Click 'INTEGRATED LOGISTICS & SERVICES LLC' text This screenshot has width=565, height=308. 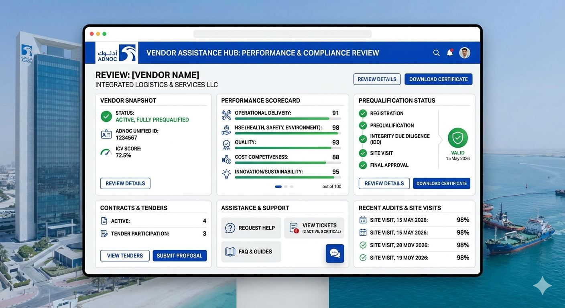tap(156, 85)
